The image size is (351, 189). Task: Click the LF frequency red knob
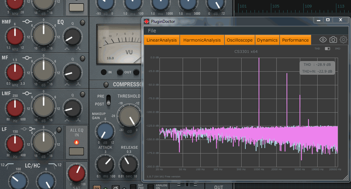click(15, 144)
